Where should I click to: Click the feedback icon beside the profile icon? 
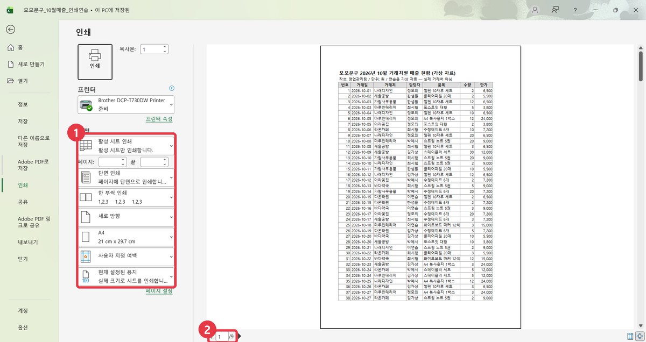(x=555, y=10)
